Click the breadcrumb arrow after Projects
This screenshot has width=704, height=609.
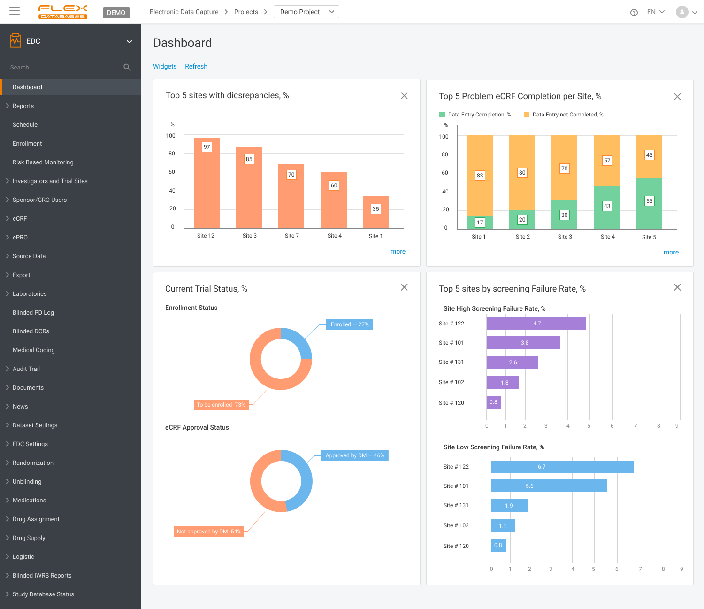[266, 12]
